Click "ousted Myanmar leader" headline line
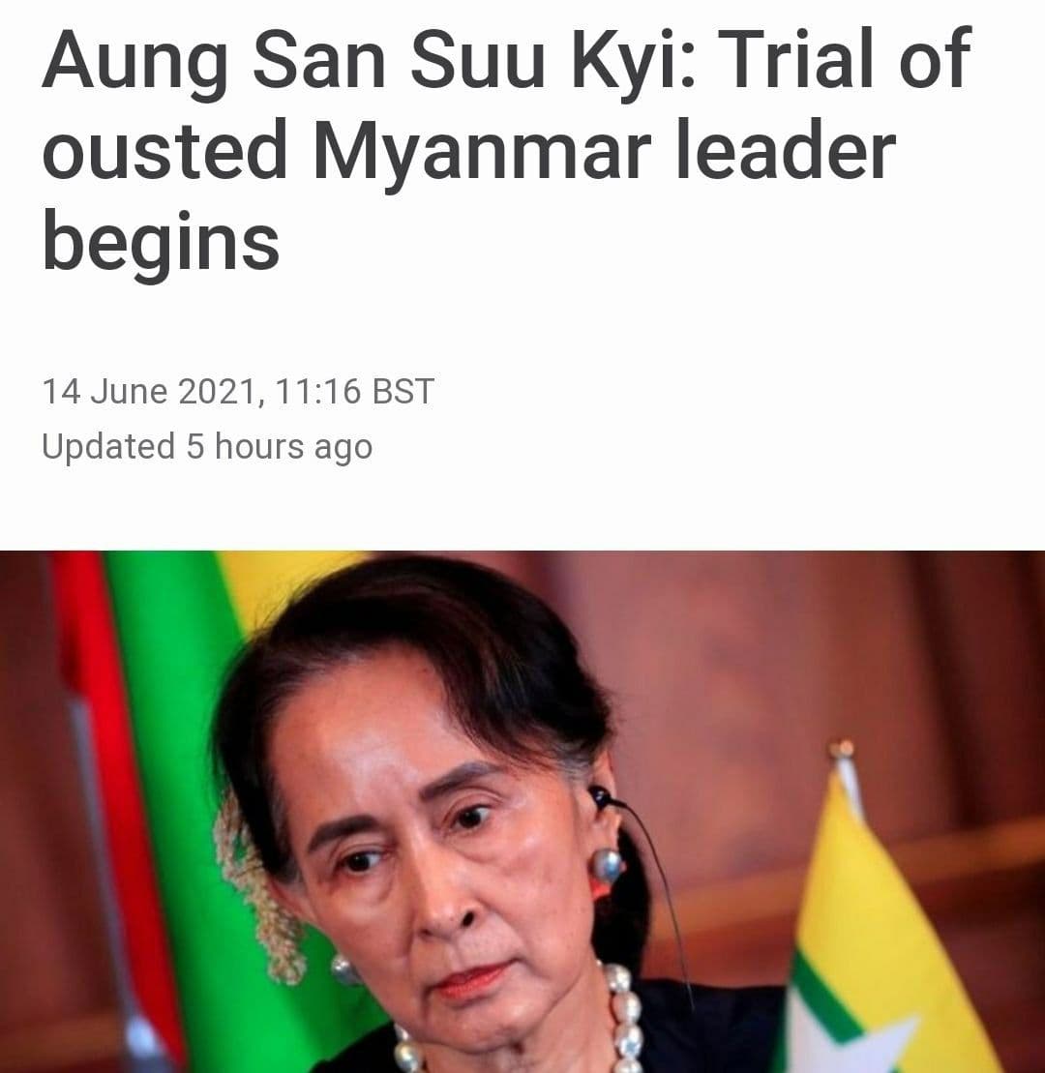This screenshot has width=1045, height=1073. pyautogui.click(x=468, y=151)
